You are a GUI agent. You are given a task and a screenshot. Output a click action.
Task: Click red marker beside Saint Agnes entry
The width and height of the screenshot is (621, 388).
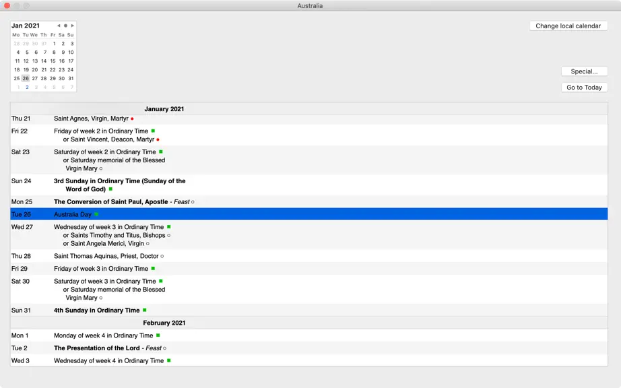(132, 119)
